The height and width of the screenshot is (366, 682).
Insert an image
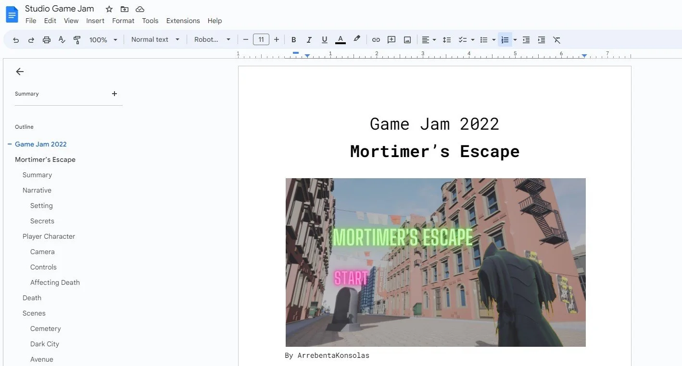407,40
